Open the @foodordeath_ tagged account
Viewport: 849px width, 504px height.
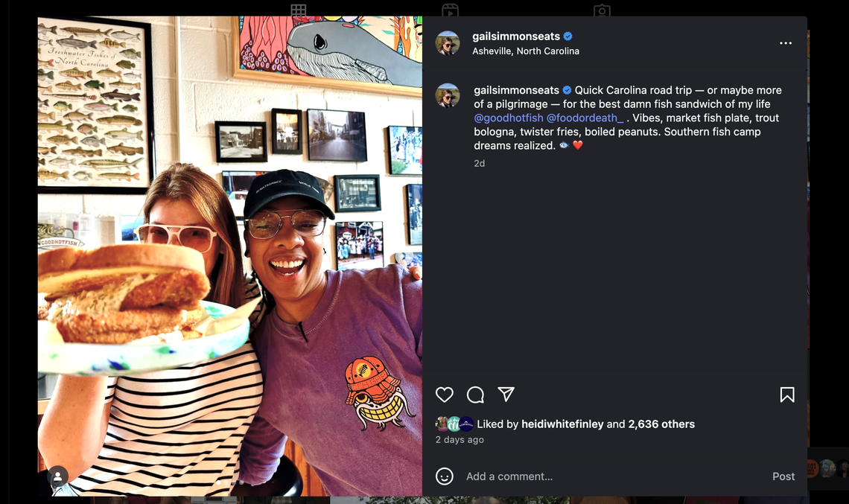(585, 118)
